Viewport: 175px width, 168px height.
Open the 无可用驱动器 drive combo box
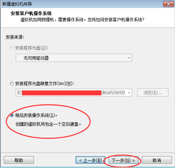pyautogui.click(x=74, y=58)
